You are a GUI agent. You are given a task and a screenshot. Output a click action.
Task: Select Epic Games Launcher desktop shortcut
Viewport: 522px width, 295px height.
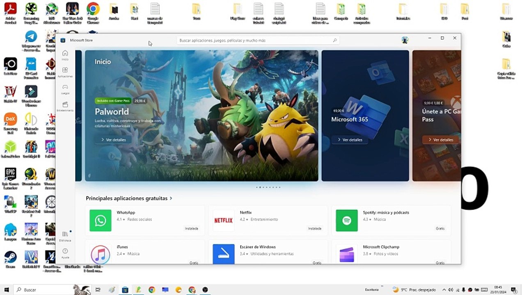click(10, 179)
